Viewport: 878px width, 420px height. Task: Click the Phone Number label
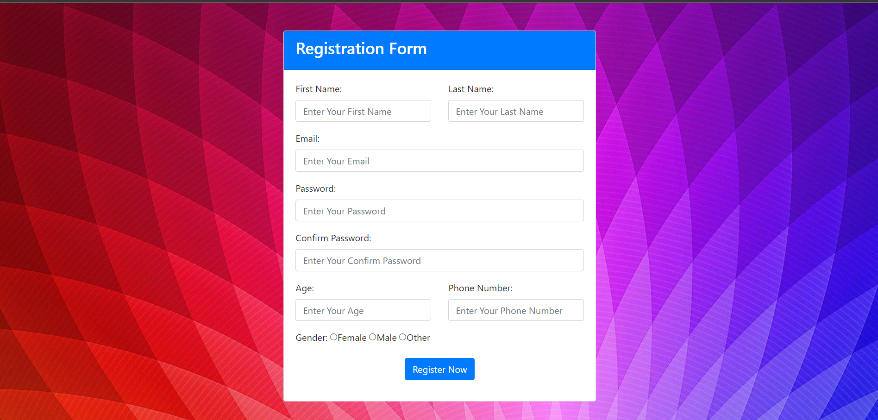[480, 288]
